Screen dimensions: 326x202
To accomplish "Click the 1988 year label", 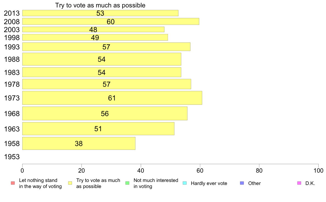I will point(12,59).
